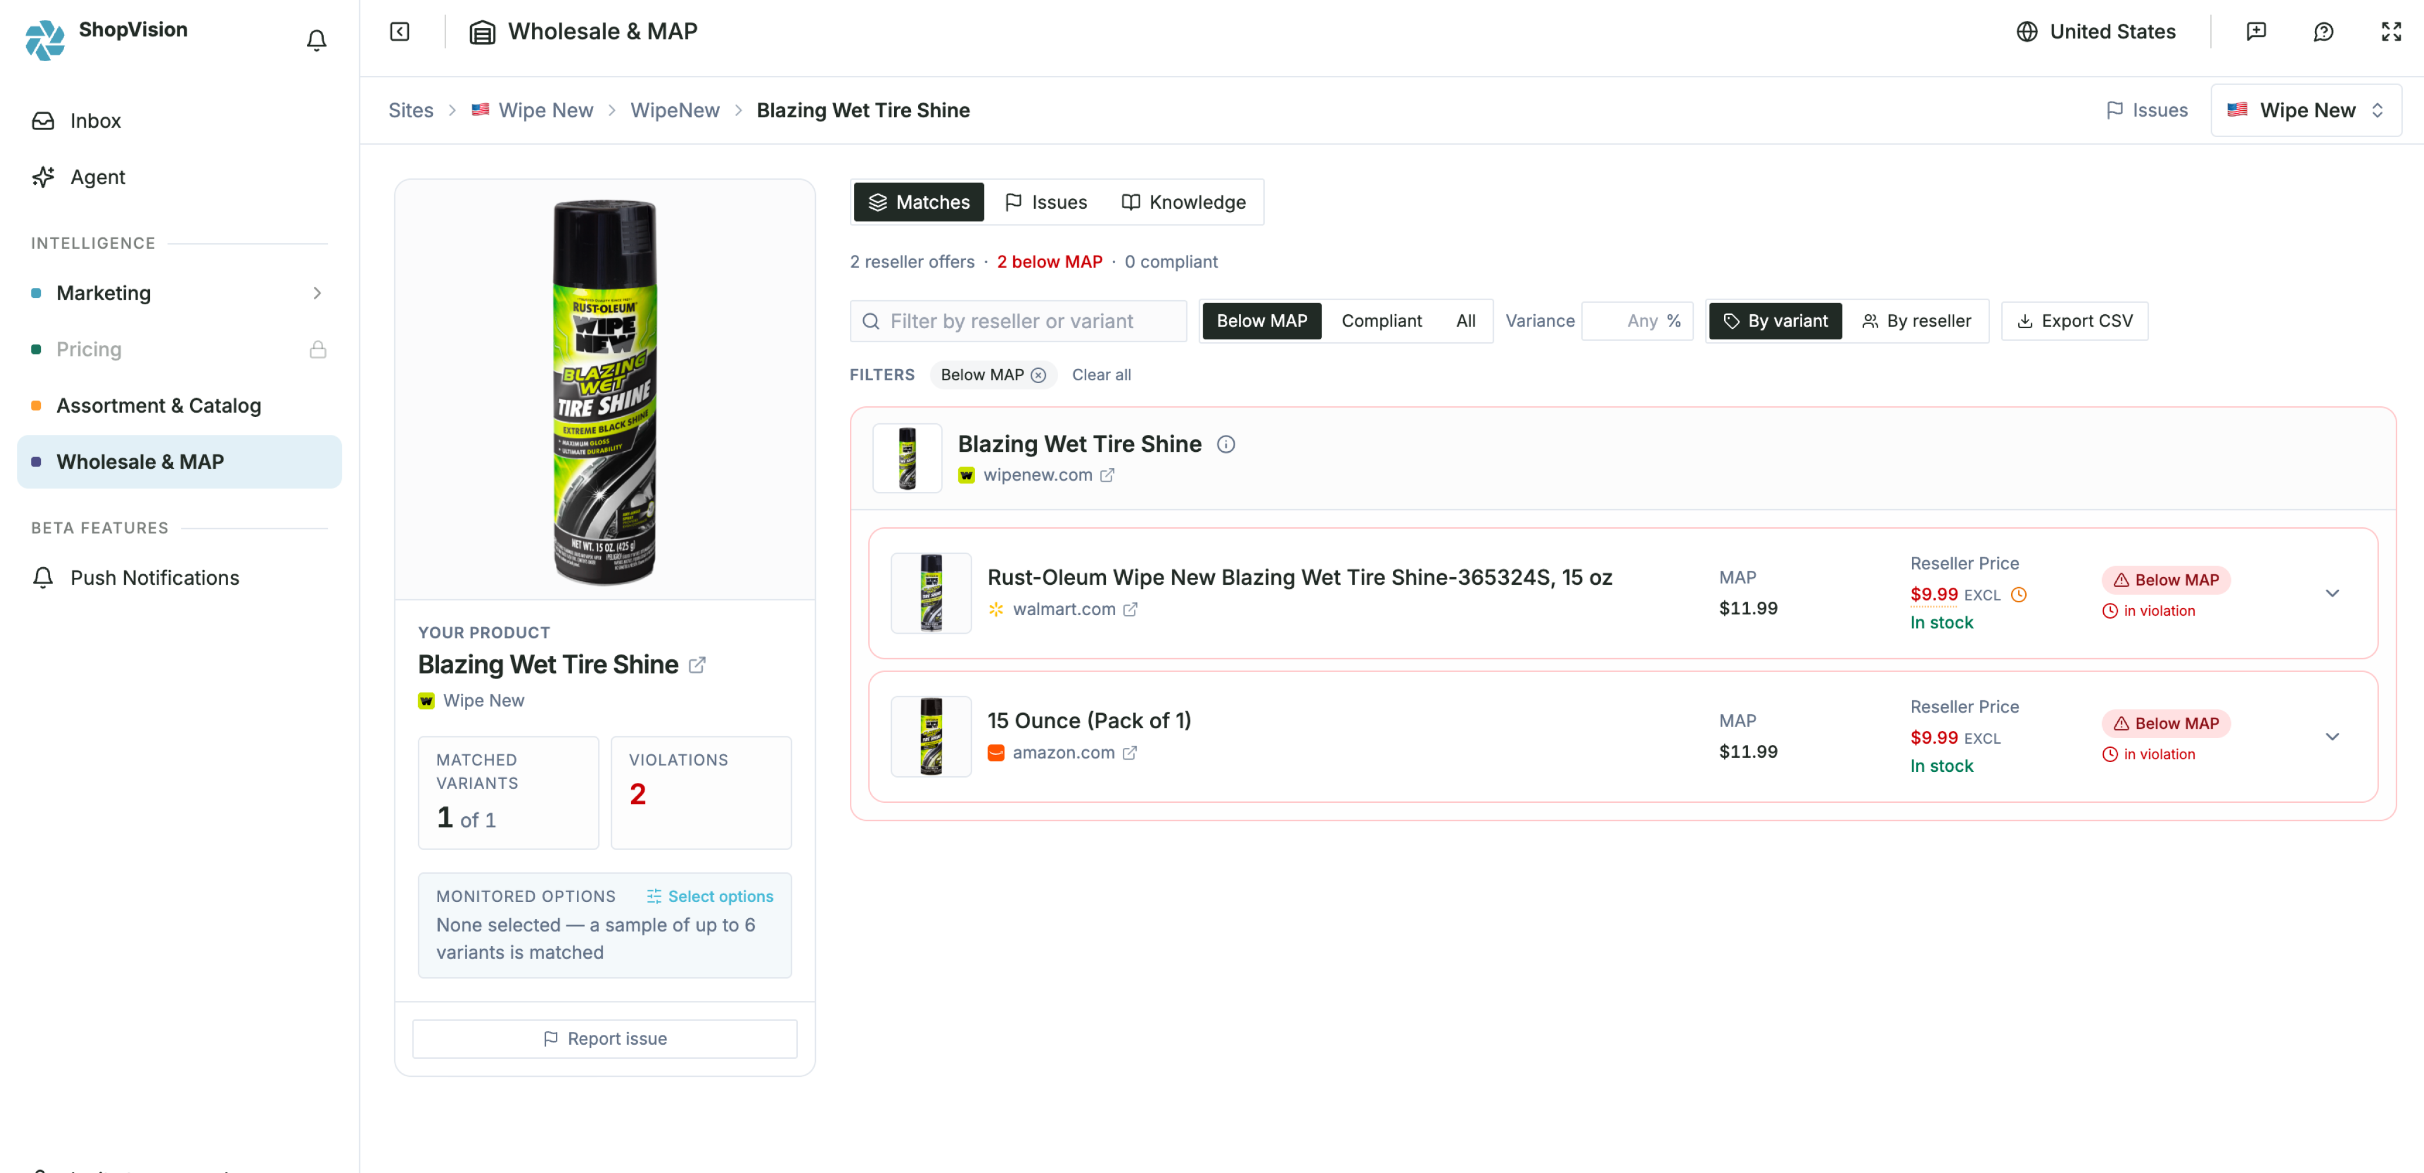Image resolution: width=2424 pixels, height=1173 pixels.
Task: Click Report issue button
Action: [x=605, y=1038]
